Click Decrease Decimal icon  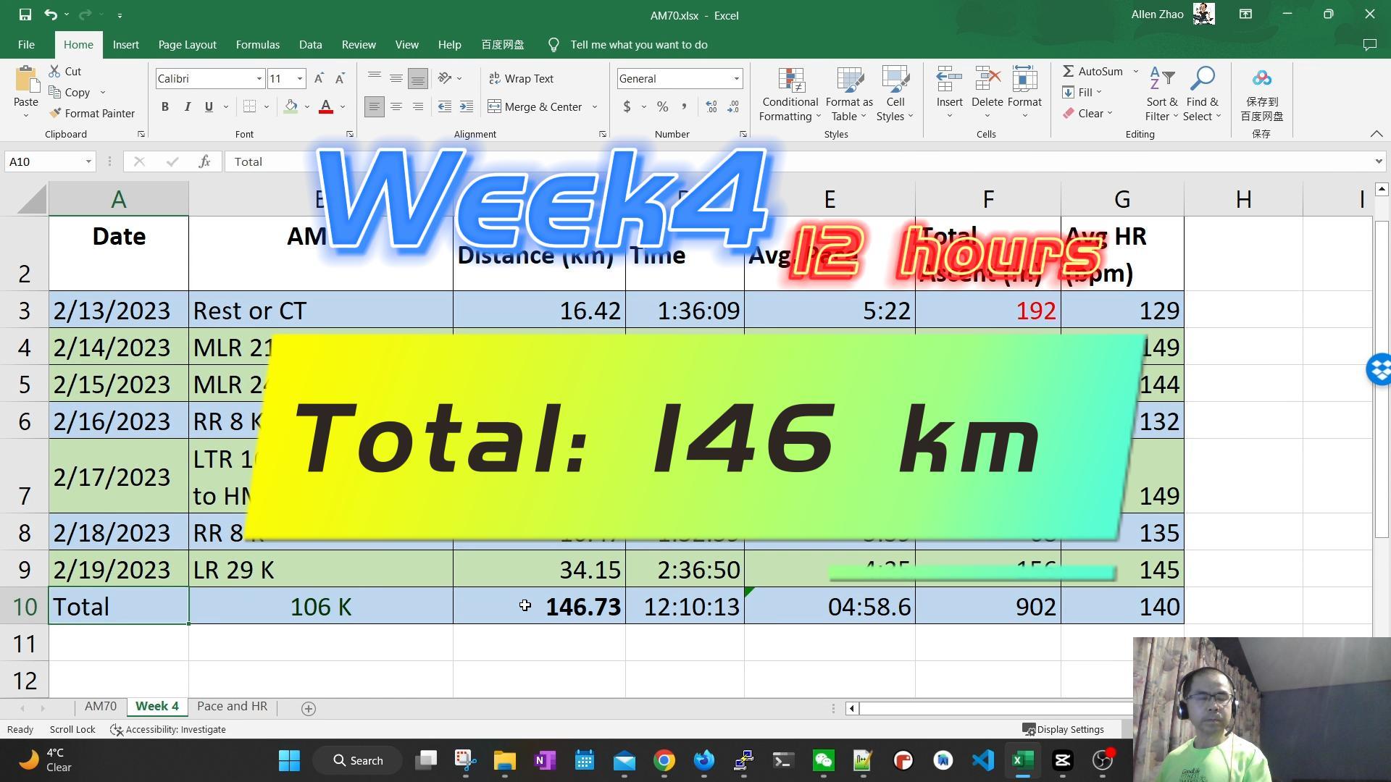click(x=733, y=106)
